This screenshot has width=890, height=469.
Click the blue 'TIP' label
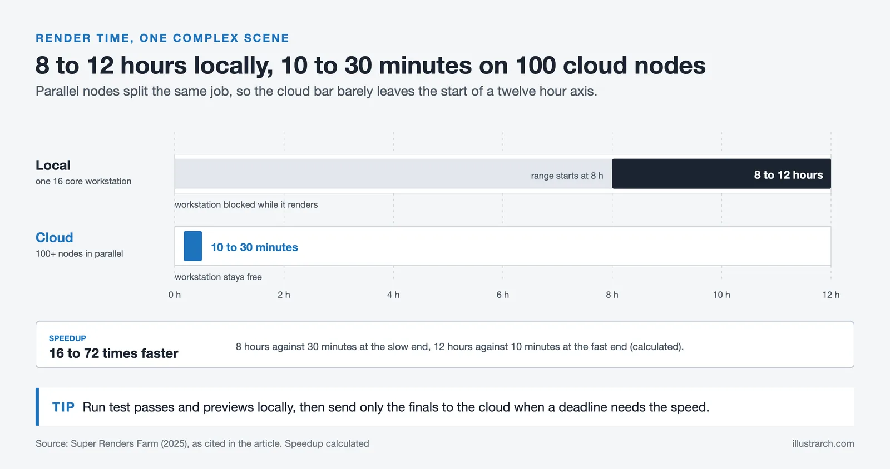click(63, 407)
